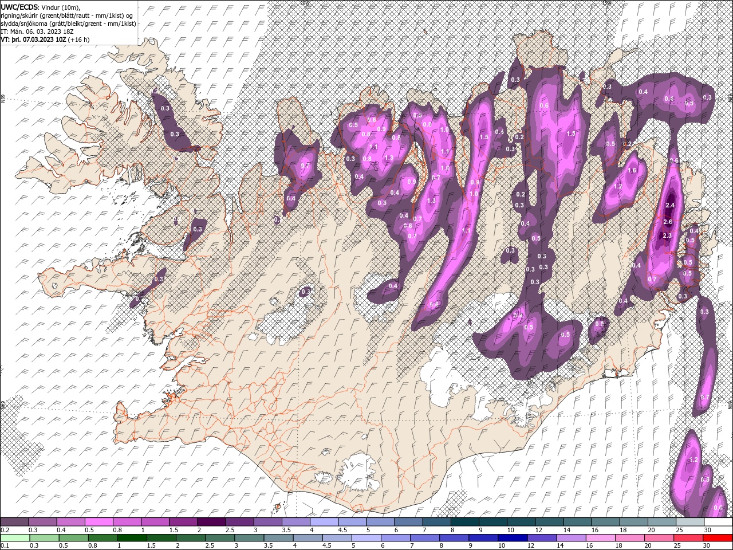This screenshot has width=733, height=550.
Task: Click the light blue upper swatch between 4 and 4.5
Action: (324, 522)
